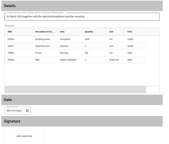
Task: Click the Unit column header
Action: (111, 32)
